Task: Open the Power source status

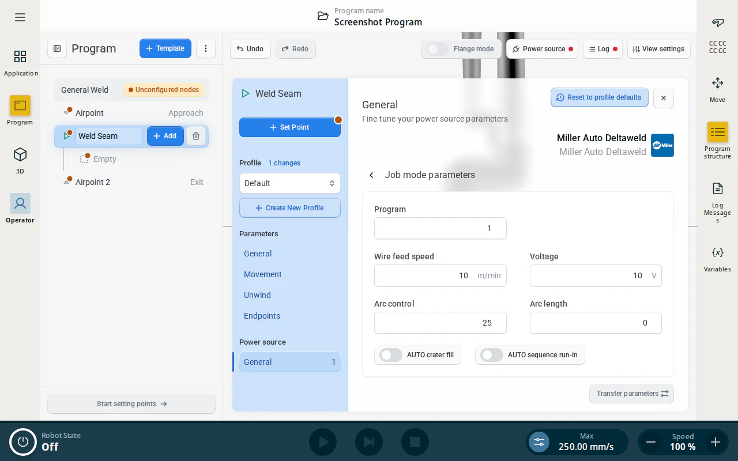Action: click(543, 49)
